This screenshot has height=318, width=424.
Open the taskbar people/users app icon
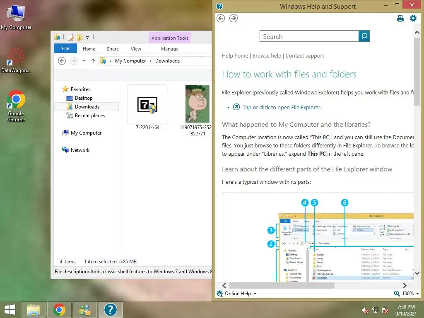tap(84, 310)
